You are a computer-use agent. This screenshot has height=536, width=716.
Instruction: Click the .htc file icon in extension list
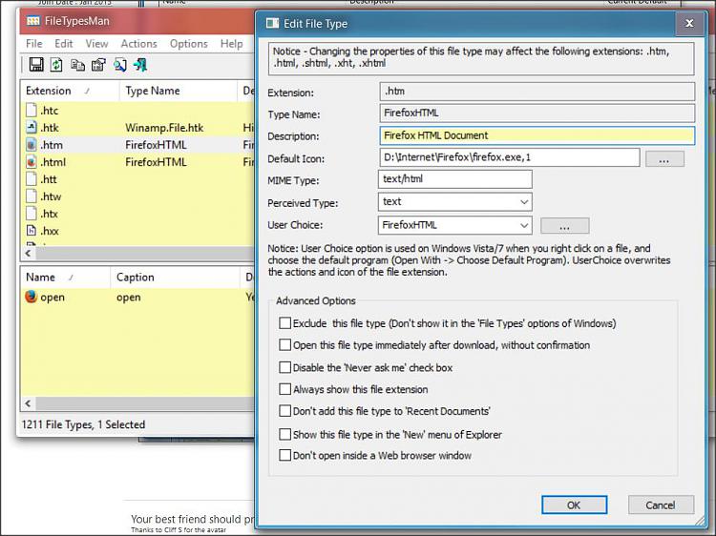32,111
